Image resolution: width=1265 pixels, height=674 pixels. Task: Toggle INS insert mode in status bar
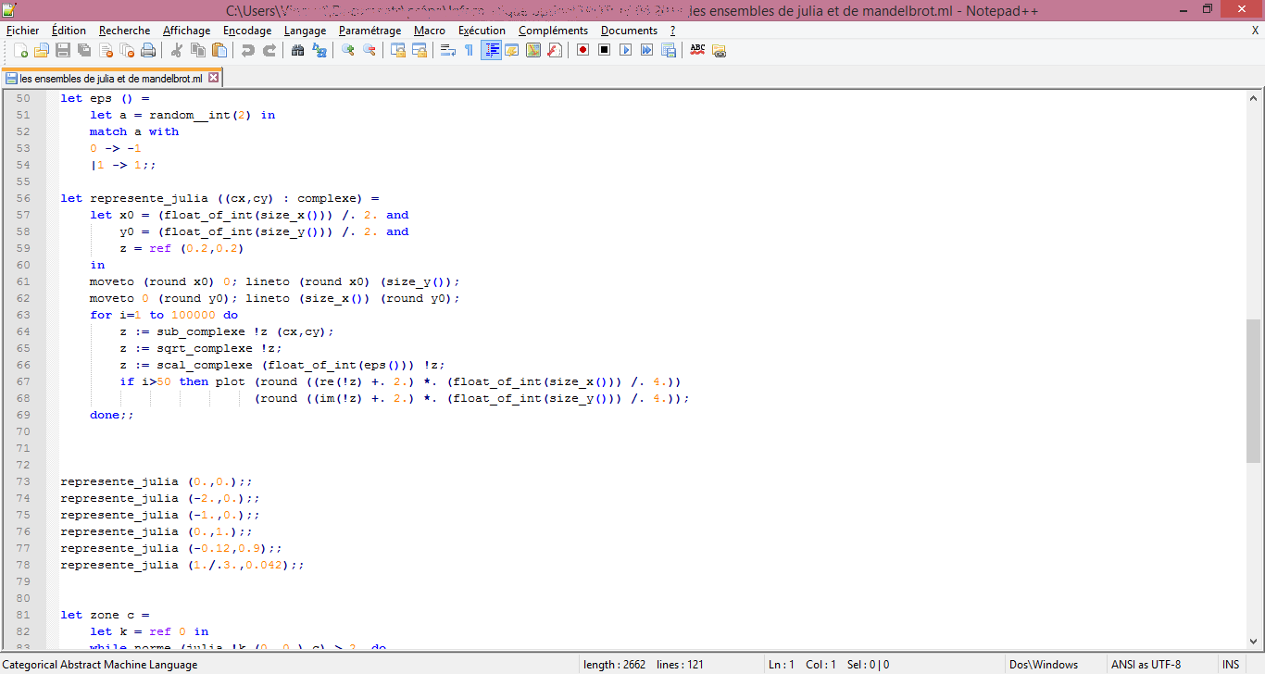tap(1231, 665)
